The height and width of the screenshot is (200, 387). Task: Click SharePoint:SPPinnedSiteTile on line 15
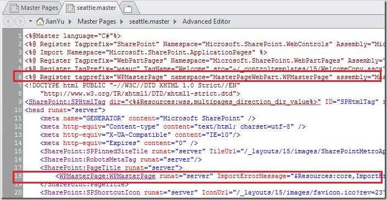point(96,151)
